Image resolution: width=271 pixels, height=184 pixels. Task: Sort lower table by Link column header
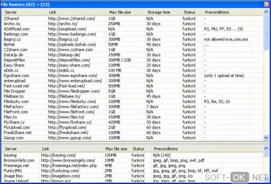[70, 149]
